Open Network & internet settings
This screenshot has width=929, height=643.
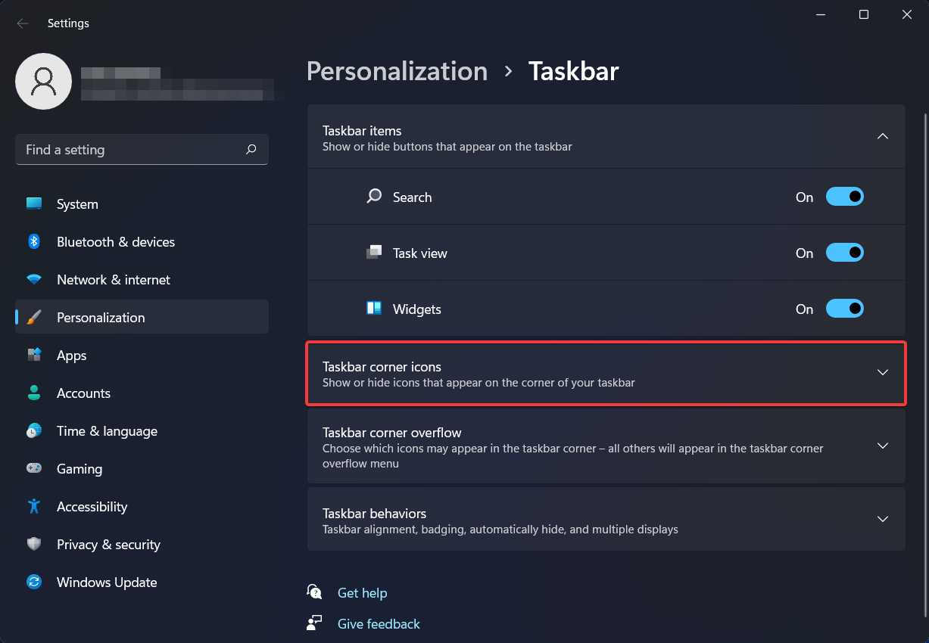coord(114,279)
